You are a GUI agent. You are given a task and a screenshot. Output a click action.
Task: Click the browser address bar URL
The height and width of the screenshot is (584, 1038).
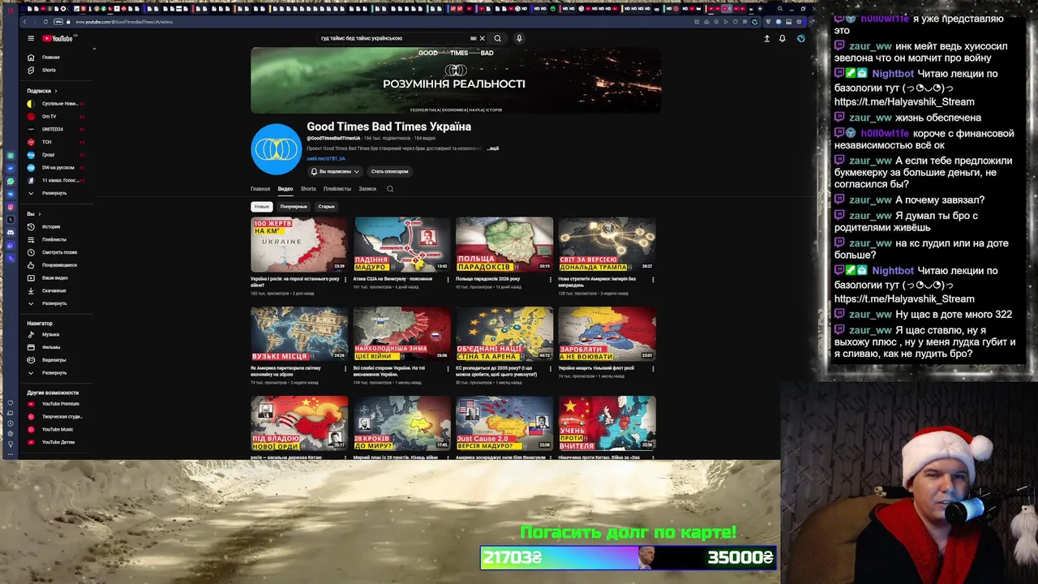coord(124,22)
